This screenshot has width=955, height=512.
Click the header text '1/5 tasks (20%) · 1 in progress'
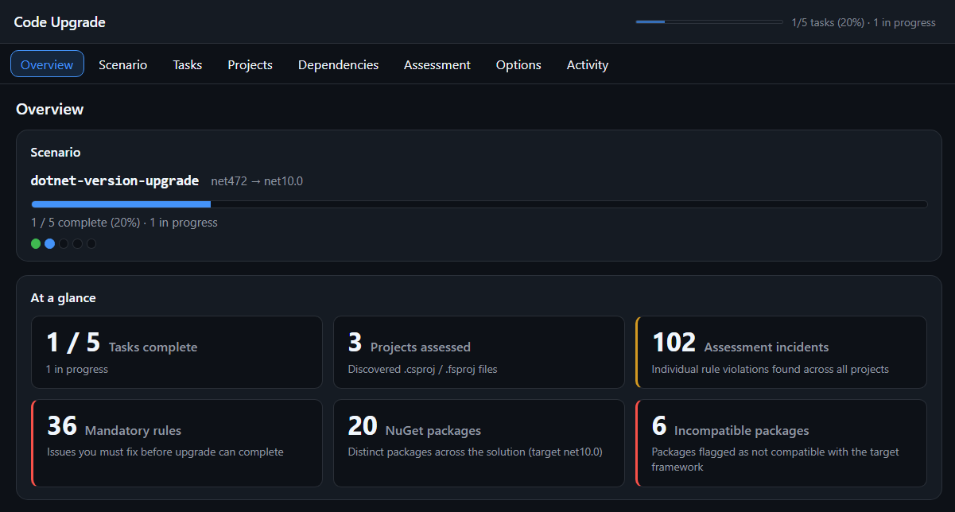pos(864,22)
